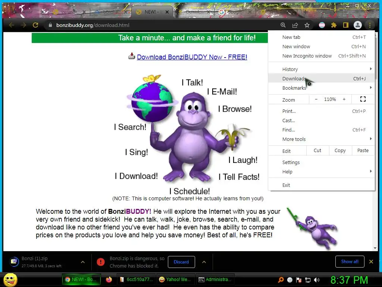This screenshot has height=287, width=382.
Task: Open the smiley face Start button
Action: [x=10, y=280]
